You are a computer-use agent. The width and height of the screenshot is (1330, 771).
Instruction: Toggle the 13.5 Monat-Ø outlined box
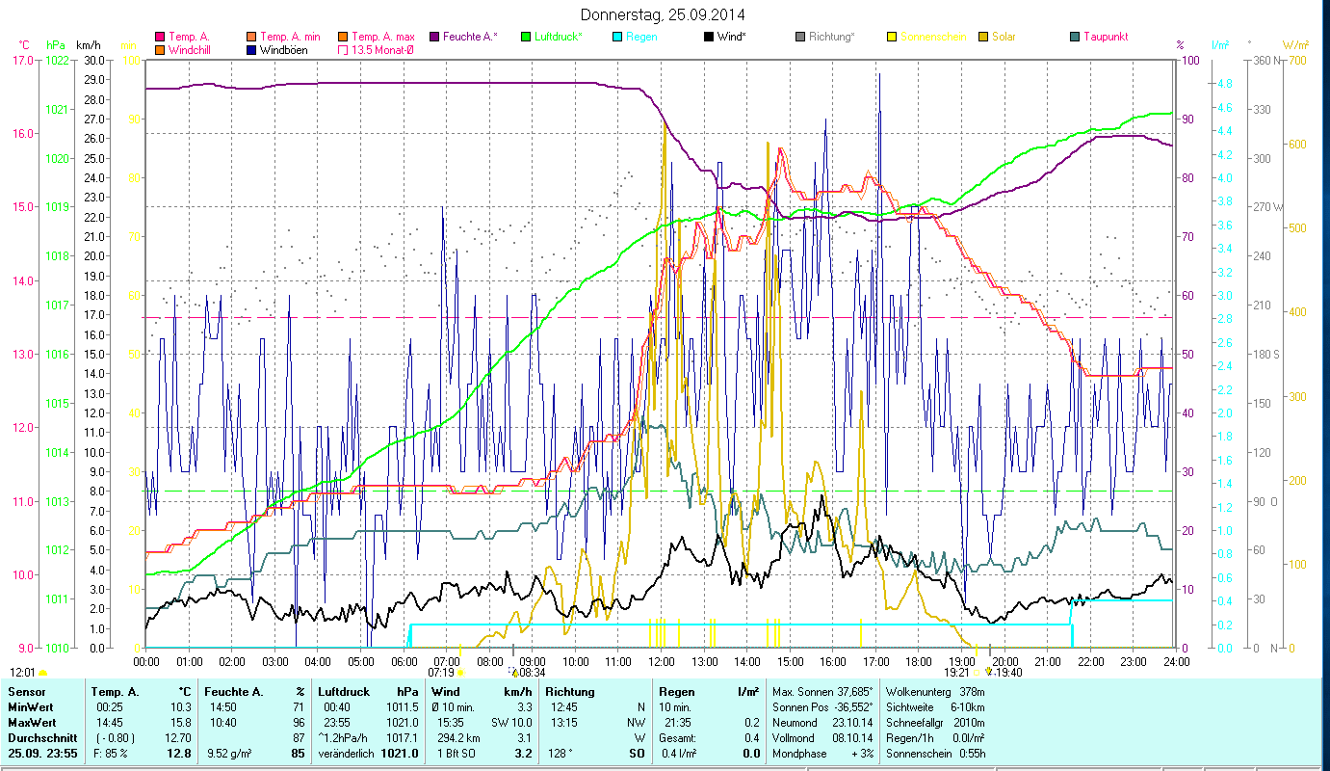(x=343, y=49)
